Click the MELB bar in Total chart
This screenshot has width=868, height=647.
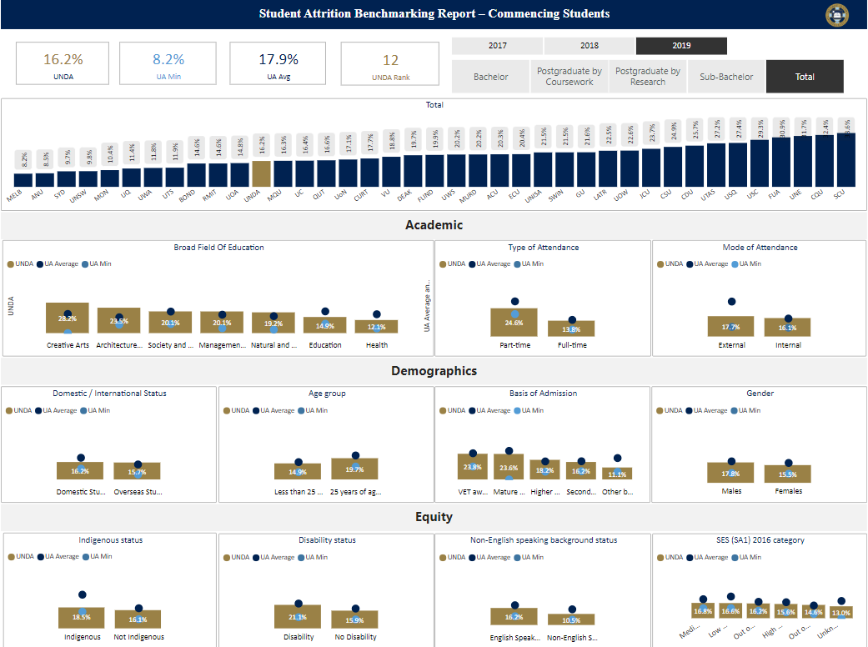23,180
